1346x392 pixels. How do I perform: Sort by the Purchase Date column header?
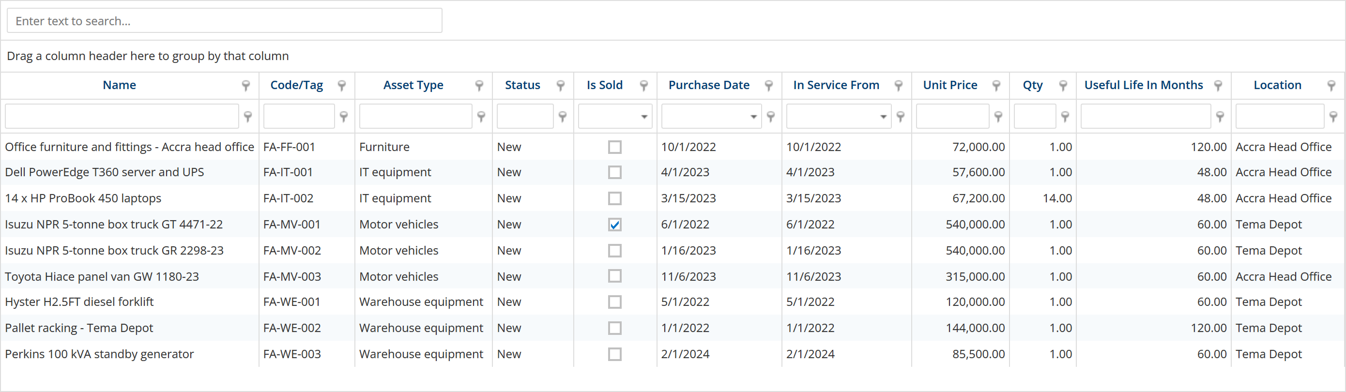[x=709, y=85]
